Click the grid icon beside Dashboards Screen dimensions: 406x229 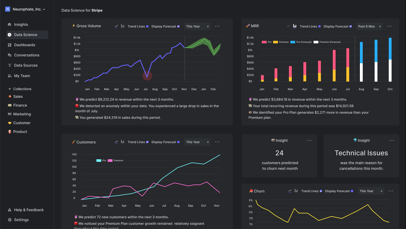(10, 45)
